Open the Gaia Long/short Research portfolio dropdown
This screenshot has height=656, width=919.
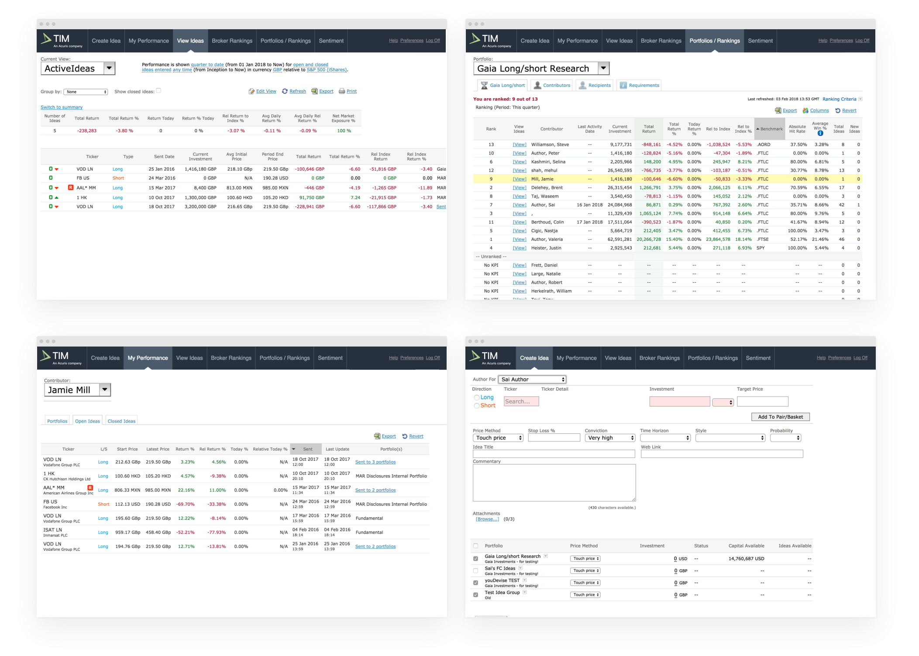(x=541, y=69)
